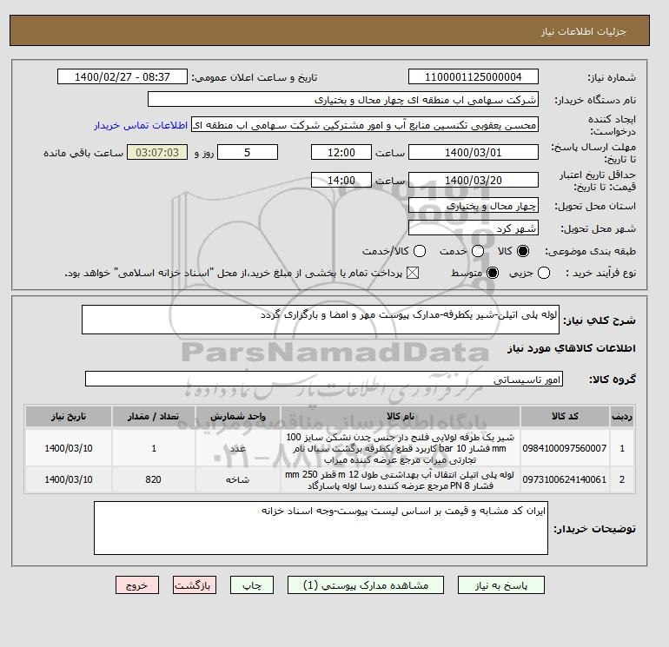Click the request creator field محسن یعقوبی
The image size is (669, 647).
pyautogui.click(x=365, y=125)
